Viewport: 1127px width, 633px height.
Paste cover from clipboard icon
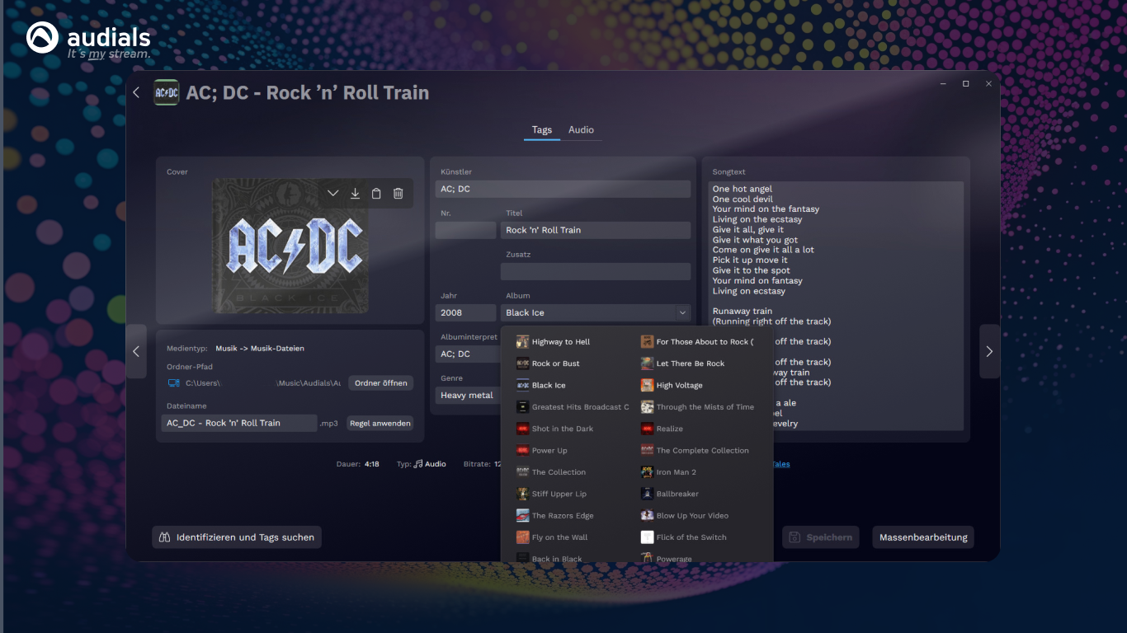click(x=376, y=193)
